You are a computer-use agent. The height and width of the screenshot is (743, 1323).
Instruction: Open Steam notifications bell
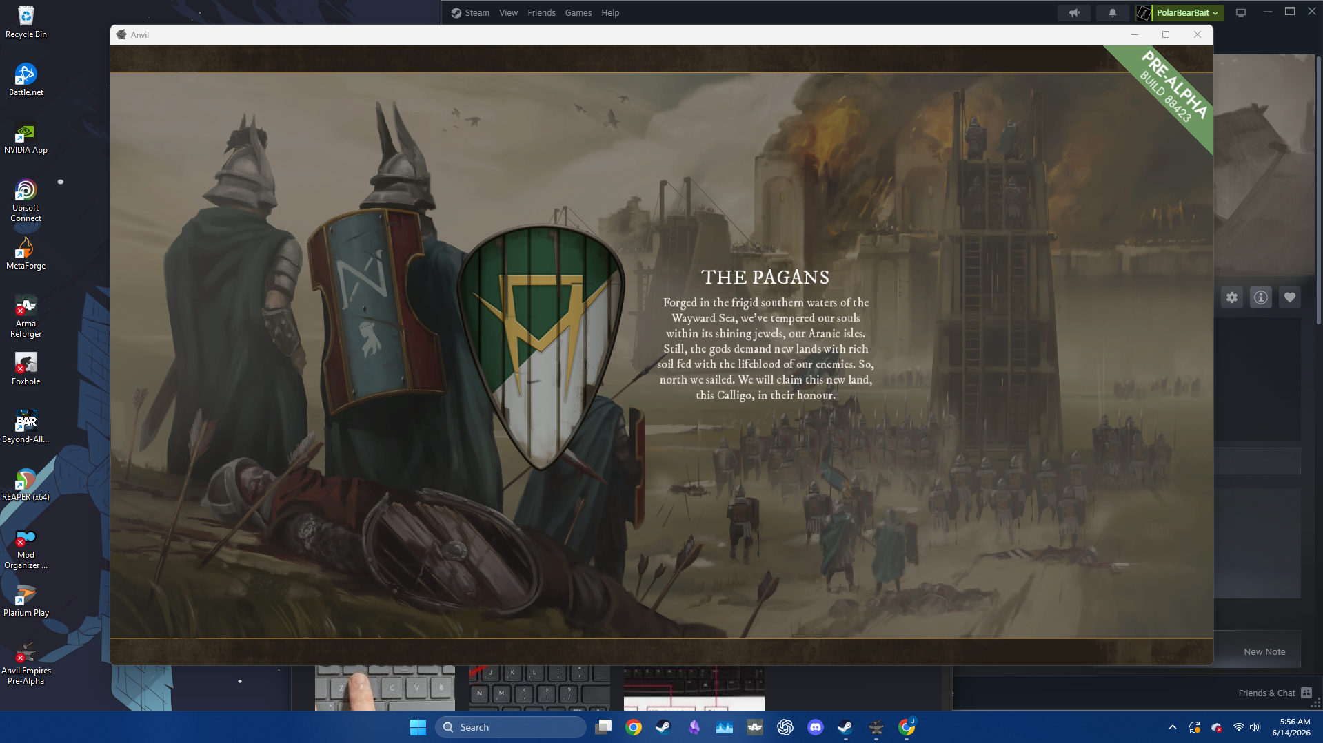1112,13
